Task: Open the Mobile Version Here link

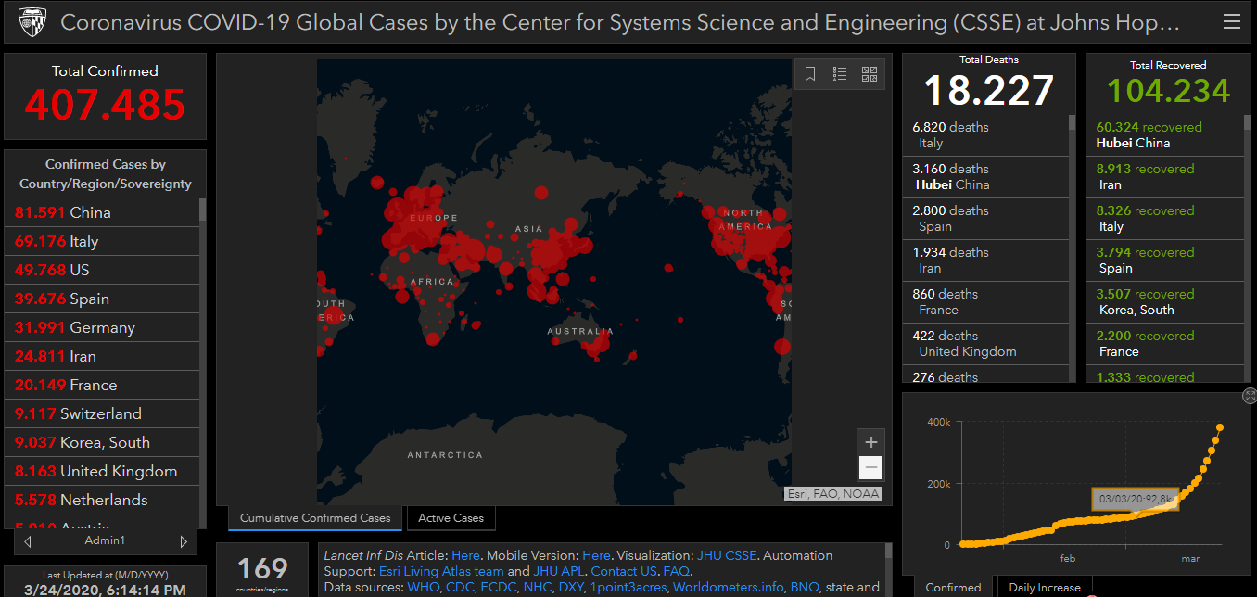Action: (596, 555)
